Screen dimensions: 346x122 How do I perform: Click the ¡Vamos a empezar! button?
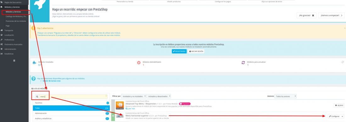(331, 15)
